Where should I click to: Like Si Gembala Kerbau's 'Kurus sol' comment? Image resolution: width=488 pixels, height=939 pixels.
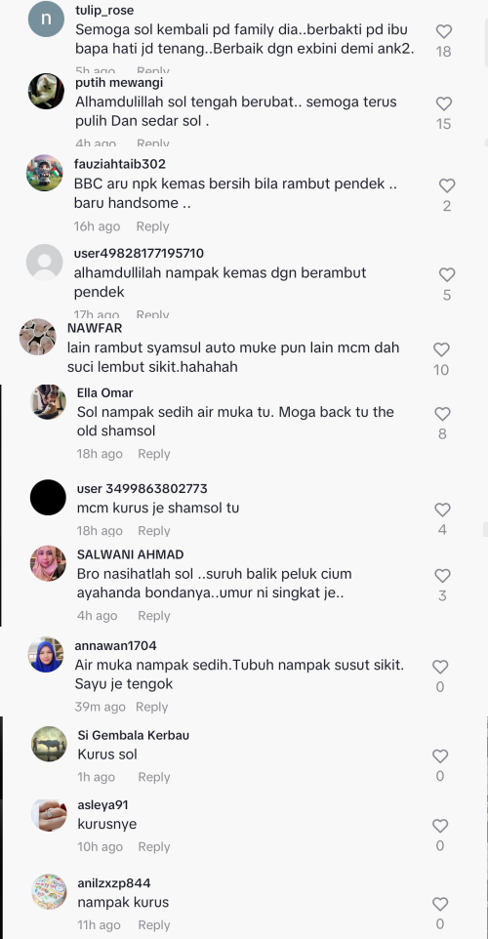(440, 755)
